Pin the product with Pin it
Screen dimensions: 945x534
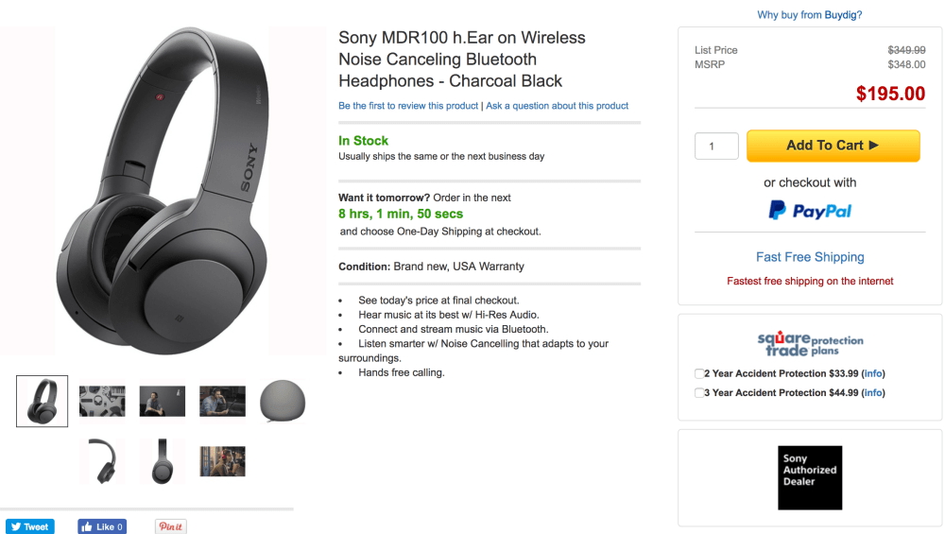[170, 526]
